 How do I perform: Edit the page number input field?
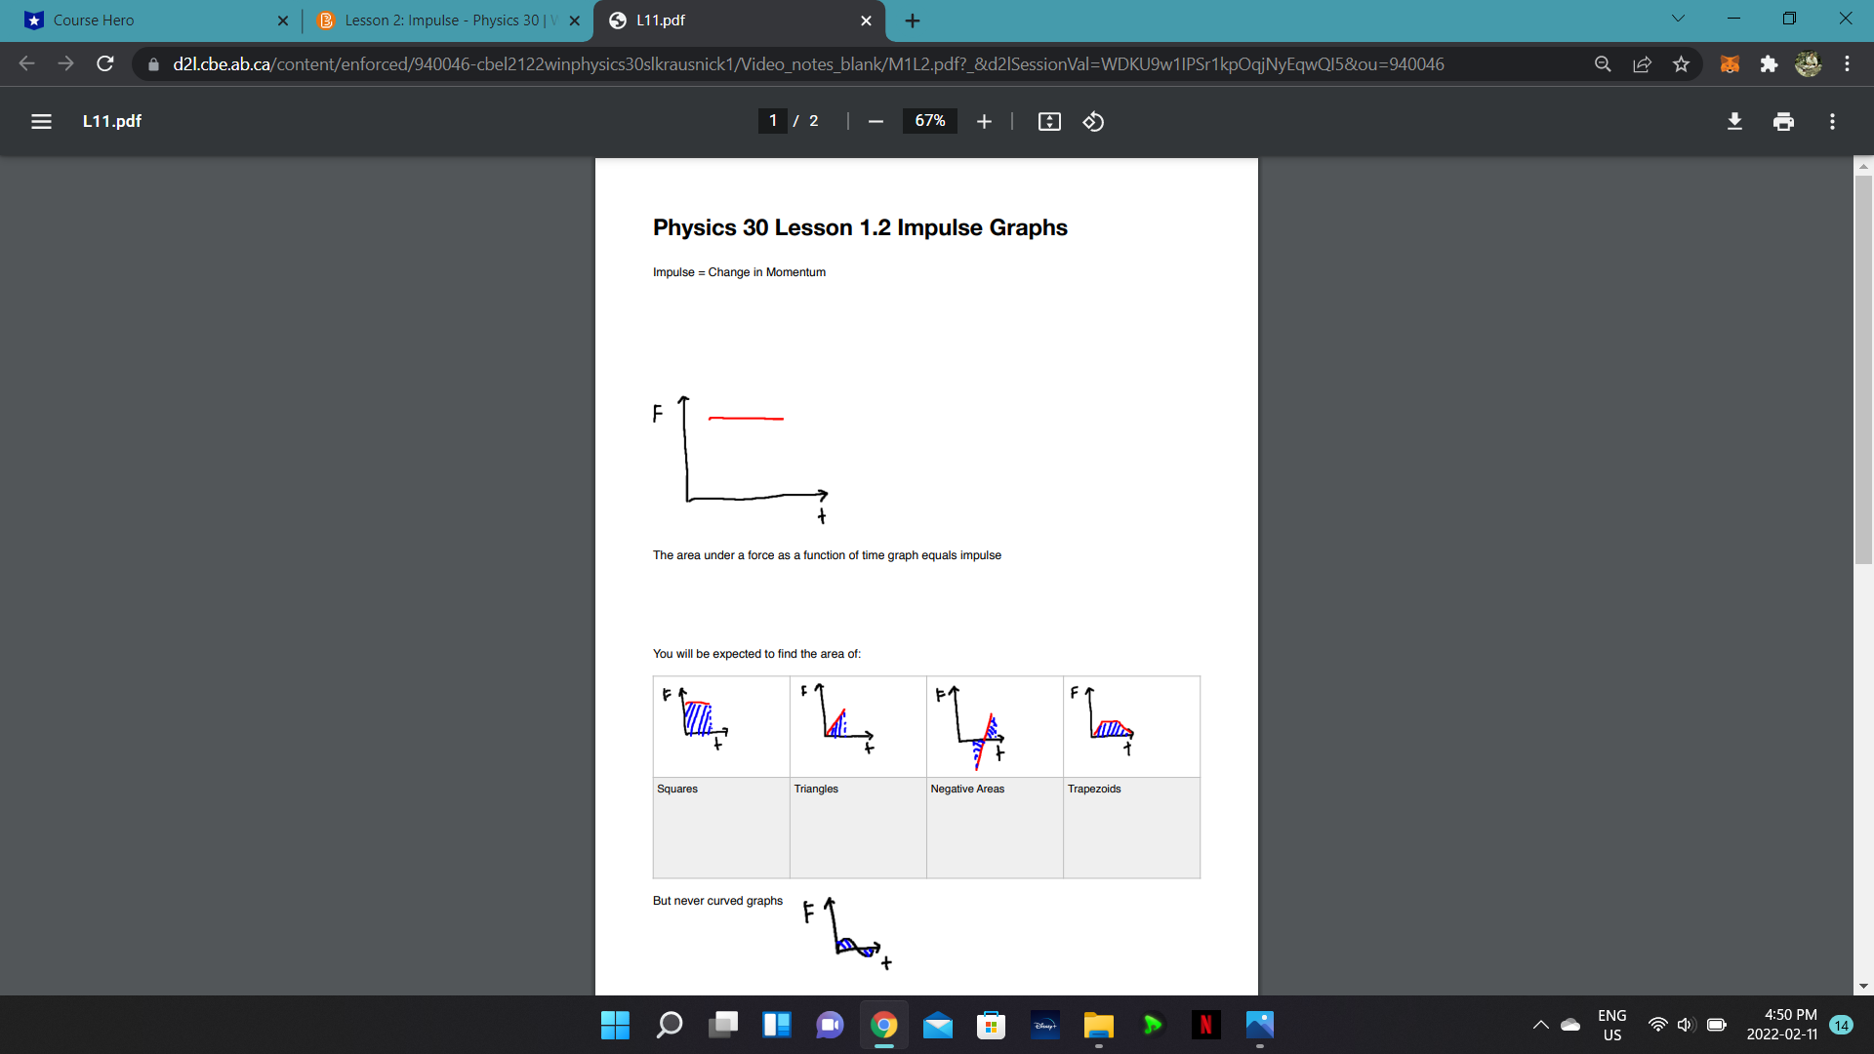772,121
